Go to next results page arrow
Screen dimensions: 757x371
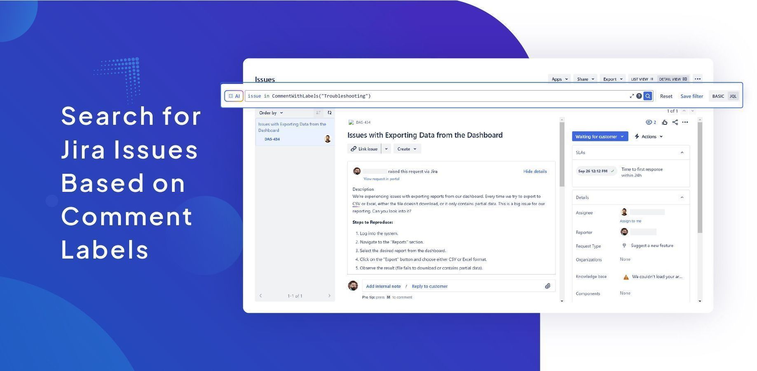329,296
